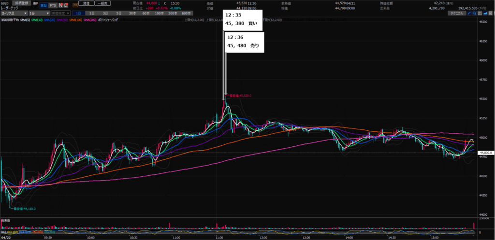Toggle the 東証 market button

coord(43,5)
